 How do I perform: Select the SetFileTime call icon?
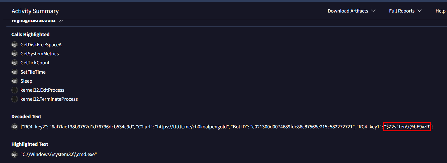15,72
